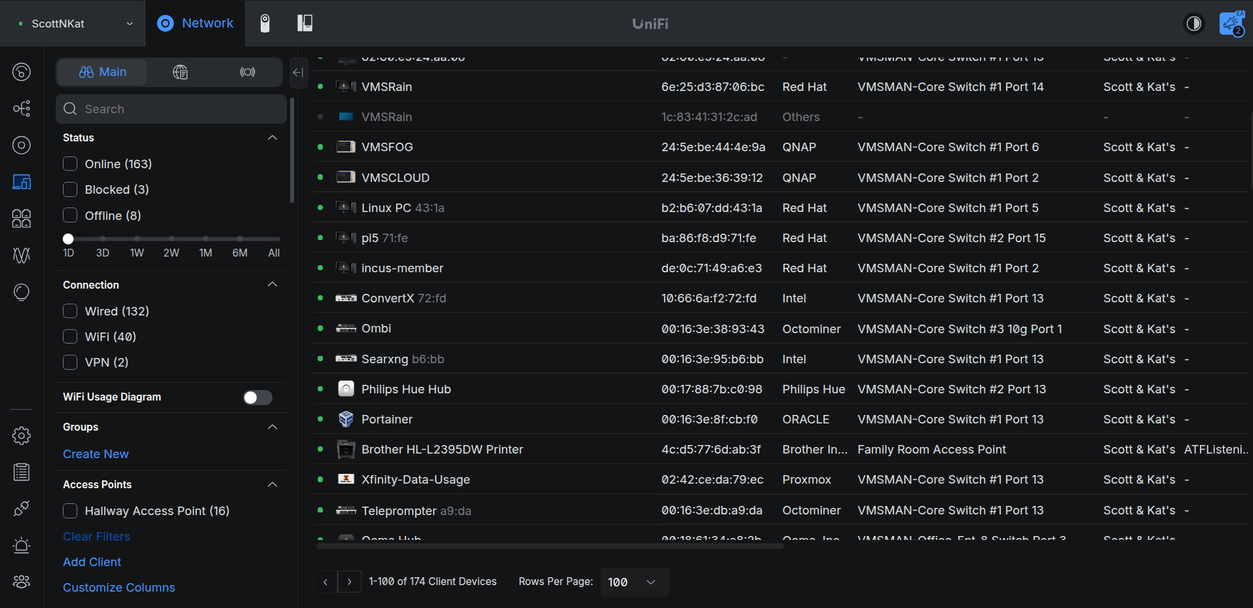Open the Settings gear in sidebar
1253x608 pixels.
[x=22, y=435]
